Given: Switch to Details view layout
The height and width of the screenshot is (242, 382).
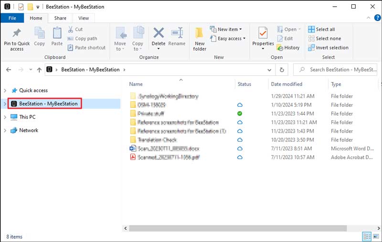Looking at the screenshot, I should pyautogui.click(x=367, y=236).
